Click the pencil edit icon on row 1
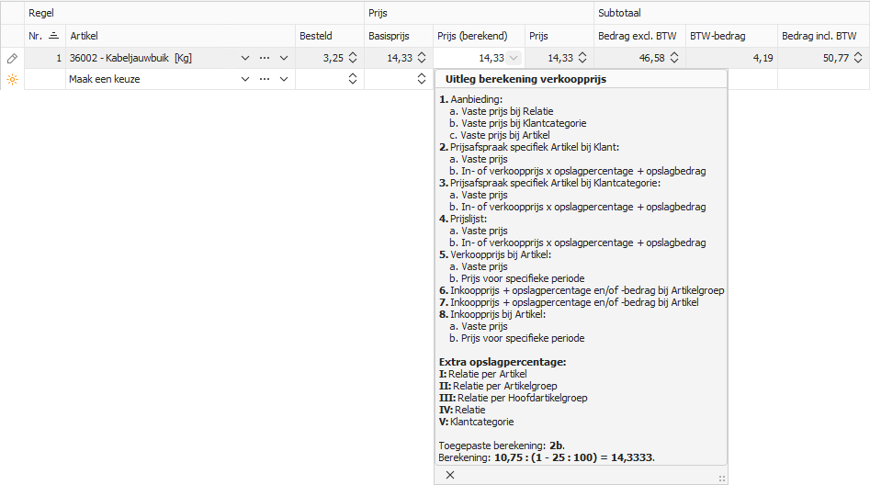Screen dimensions: 870x485 coord(12,58)
